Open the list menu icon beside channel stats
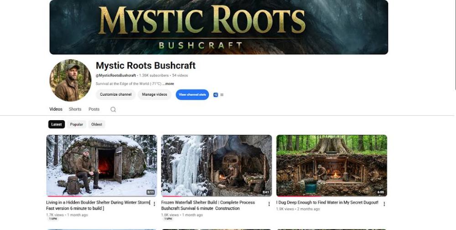The image size is (456, 230). click(x=222, y=95)
